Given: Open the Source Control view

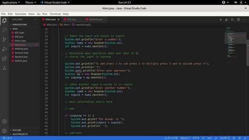Looking at the screenshot, I should [x=4, y=40].
